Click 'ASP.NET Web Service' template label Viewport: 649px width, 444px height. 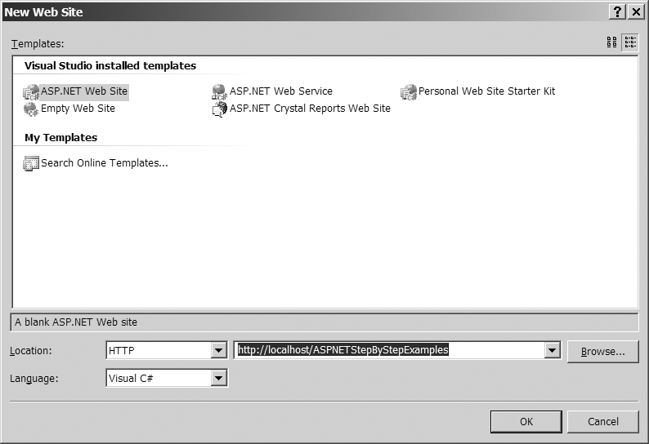281,91
